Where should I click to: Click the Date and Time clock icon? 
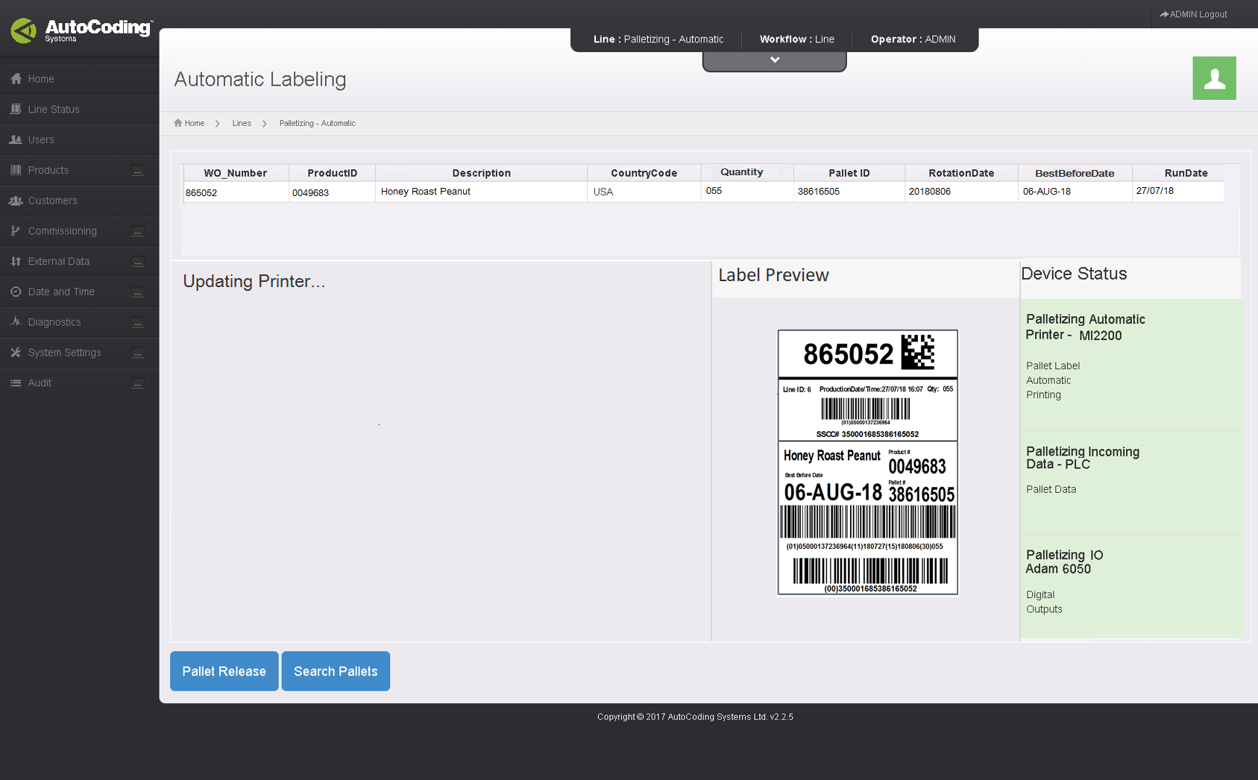pyautogui.click(x=16, y=292)
